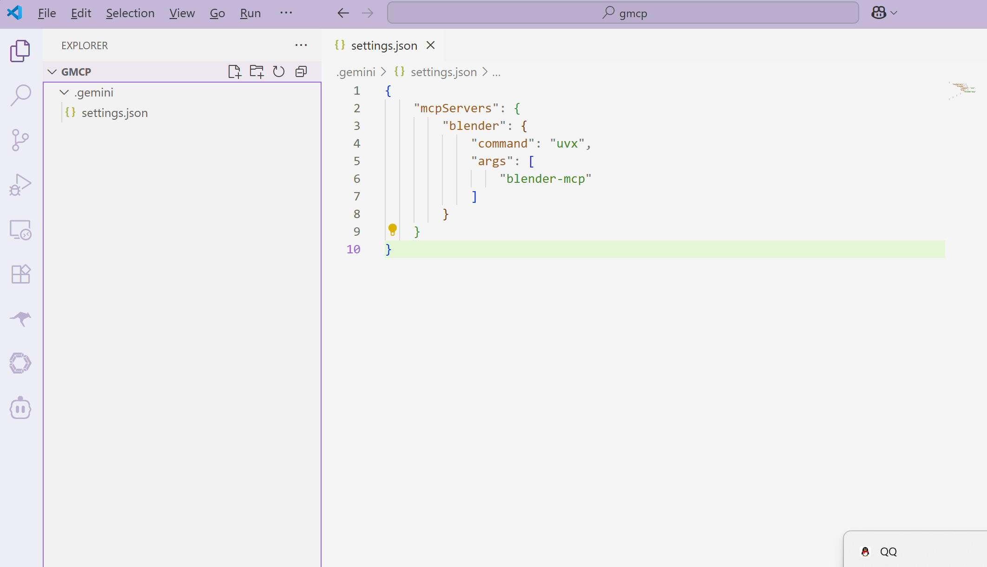987x567 pixels.
Task: Click the back navigation arrow
Action: [343, 13]
